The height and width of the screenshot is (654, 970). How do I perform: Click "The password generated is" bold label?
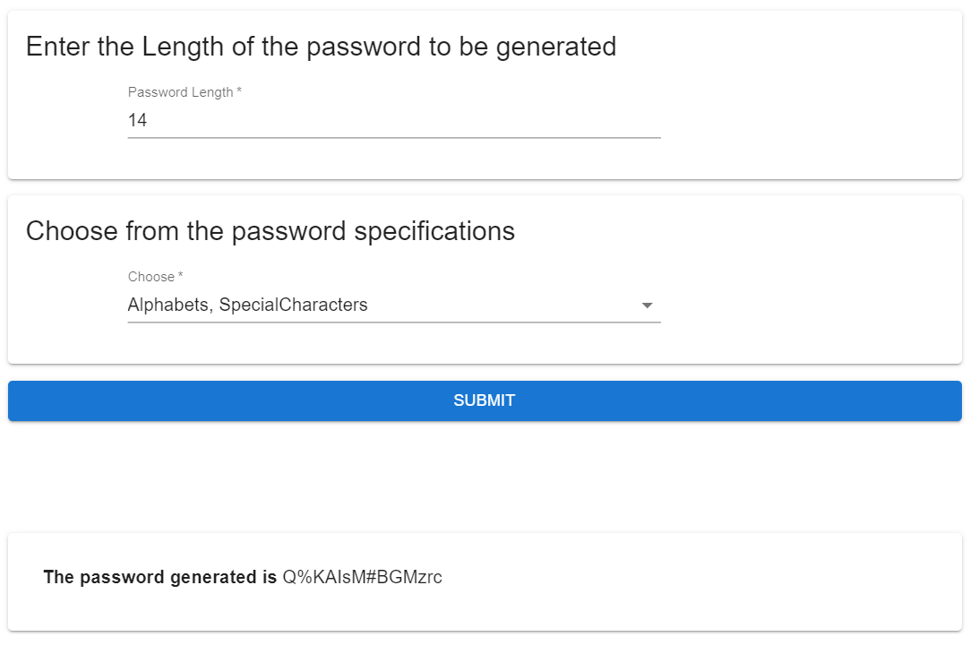(x=159, y=577)
